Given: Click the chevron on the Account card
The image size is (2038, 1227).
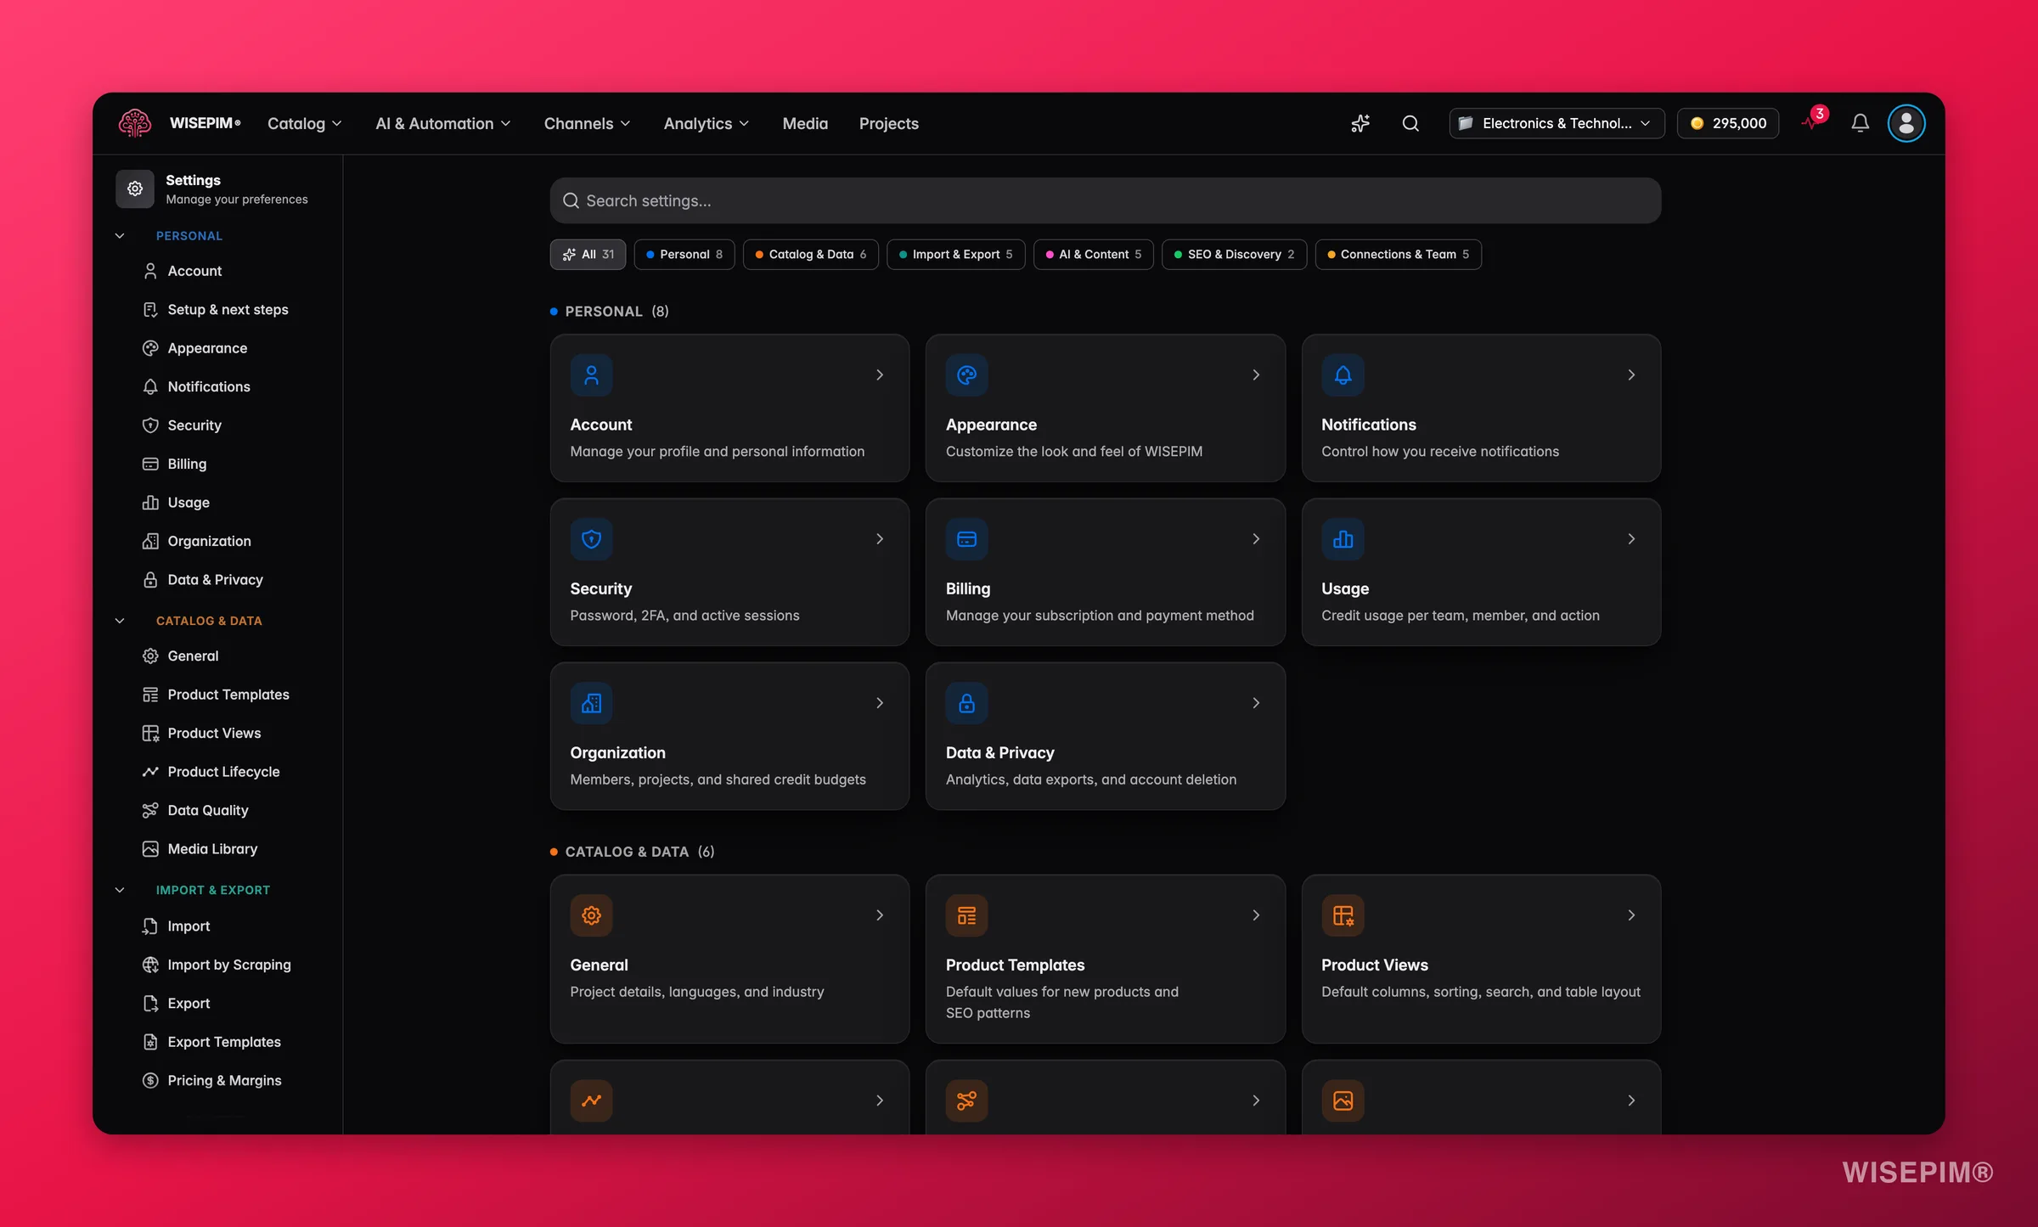Looking at the screenshot, I should coord(880,374).
